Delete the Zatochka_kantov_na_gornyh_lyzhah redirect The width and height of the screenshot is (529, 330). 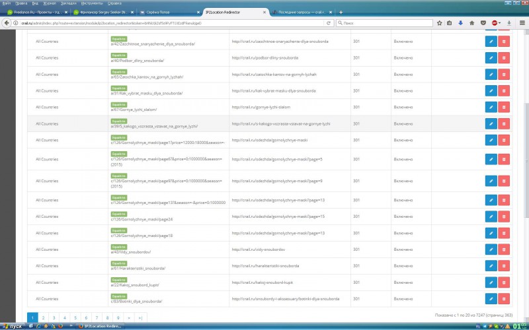504,75
